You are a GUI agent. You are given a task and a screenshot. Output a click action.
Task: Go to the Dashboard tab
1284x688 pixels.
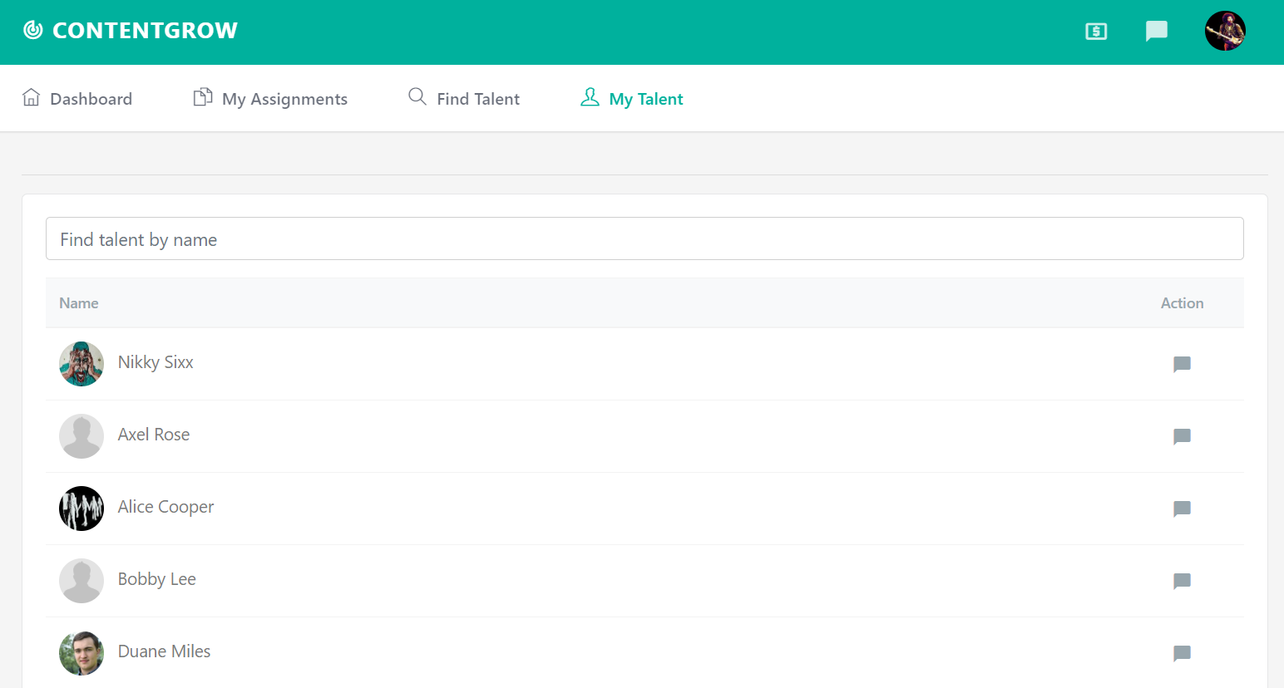[x=77, y=98]
